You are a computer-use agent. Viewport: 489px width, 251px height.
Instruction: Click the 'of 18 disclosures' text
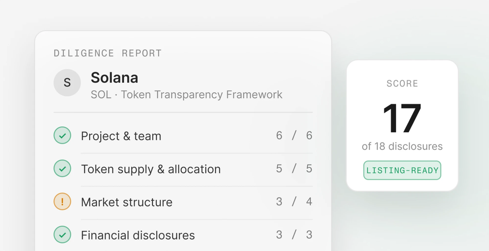point(402,146)
